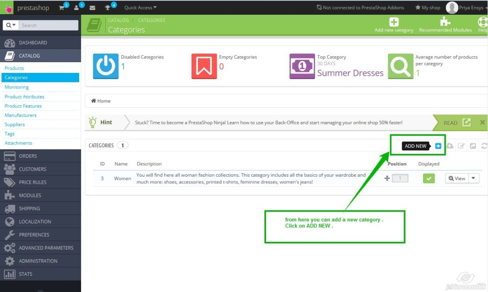Click the Catalog breadcrumb link
The width and height of the screenshot is (488, 292).
118,20
